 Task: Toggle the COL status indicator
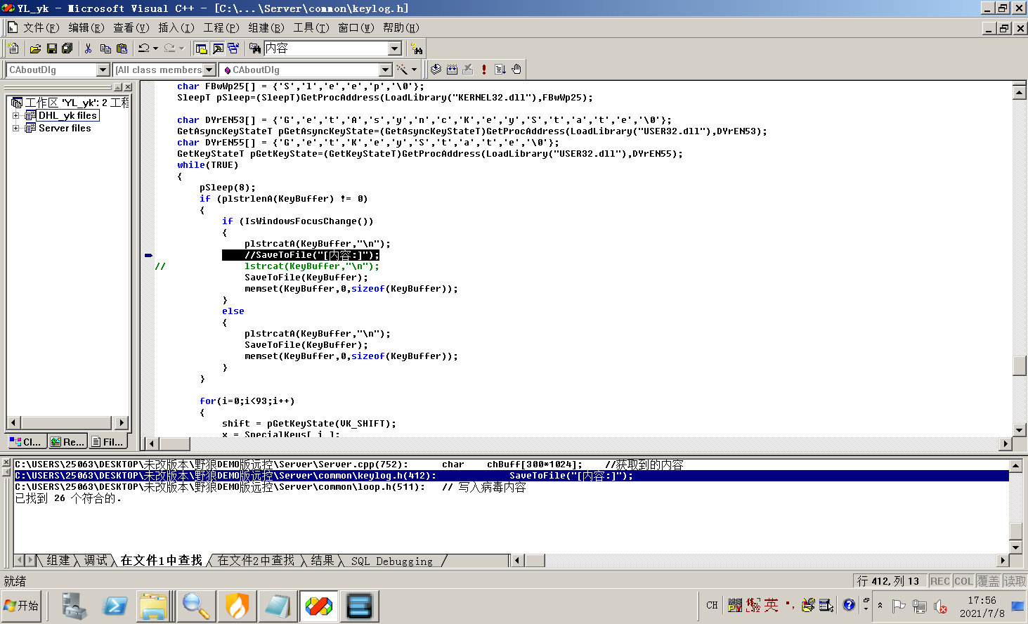click(963, 581)
